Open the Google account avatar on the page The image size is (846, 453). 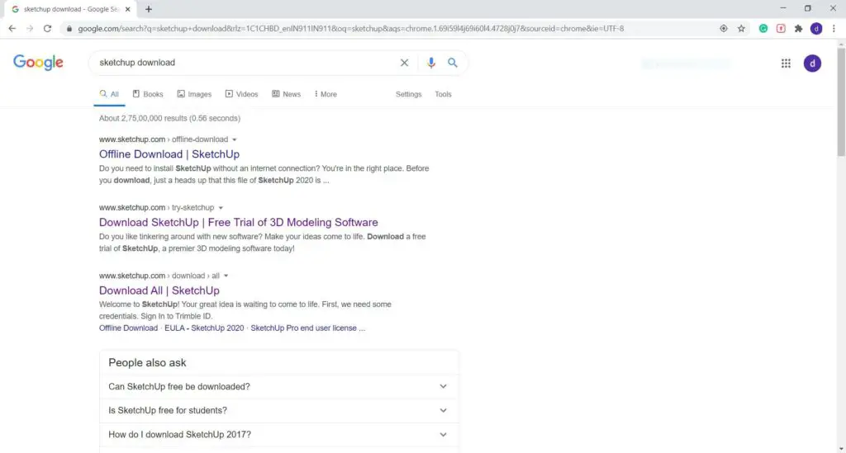click(812, 63)
